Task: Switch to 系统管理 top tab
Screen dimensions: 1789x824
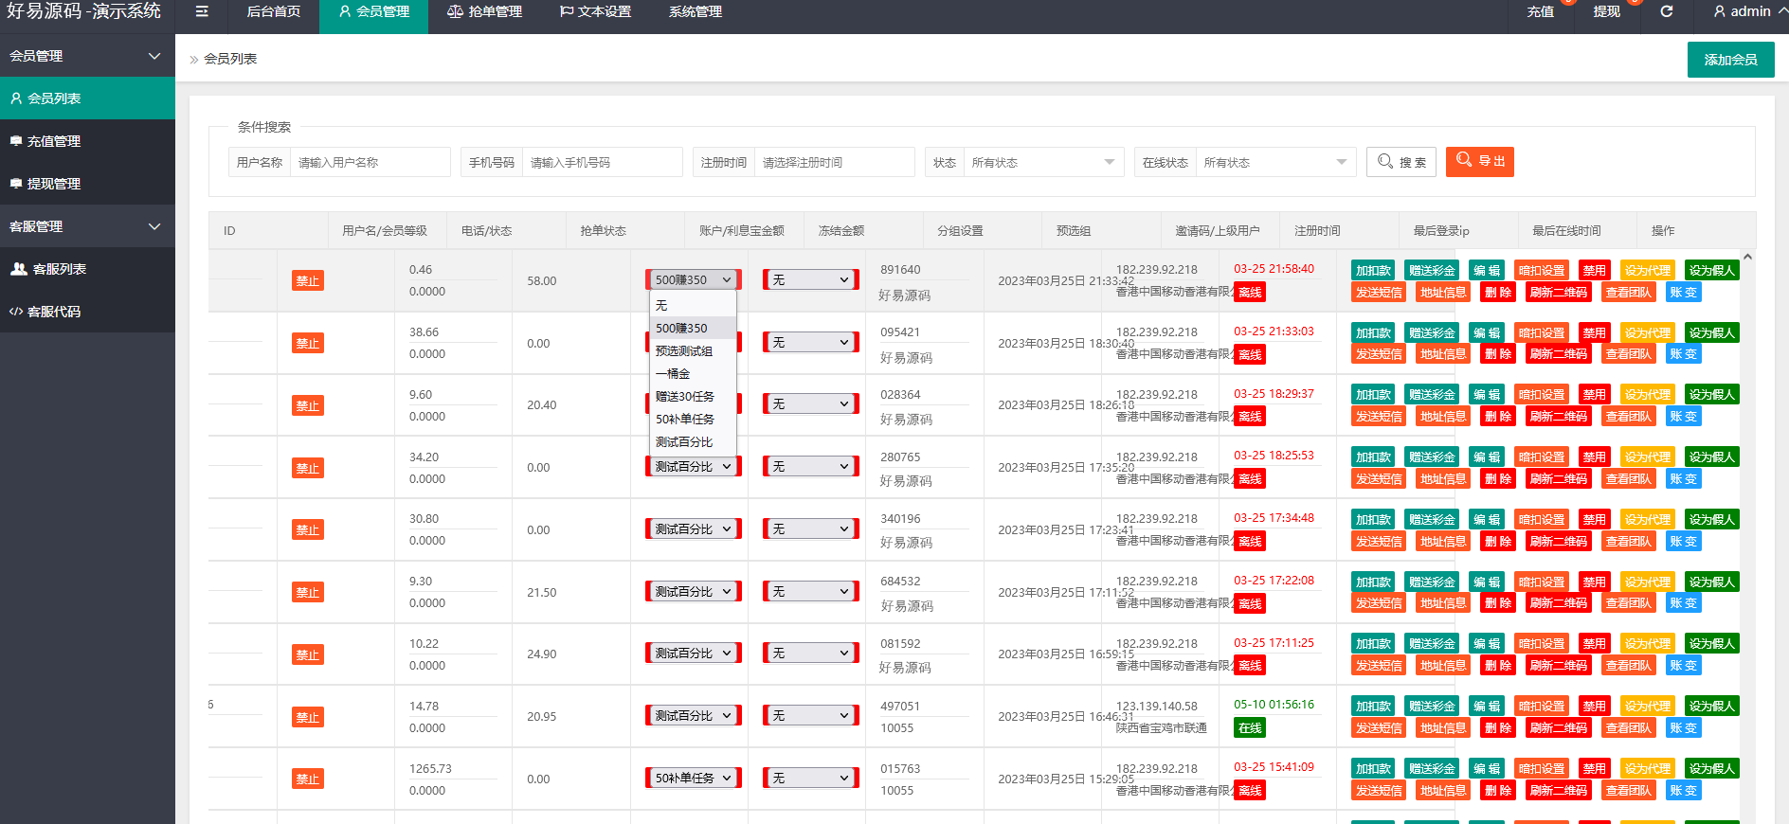Action: pos(696,11)
